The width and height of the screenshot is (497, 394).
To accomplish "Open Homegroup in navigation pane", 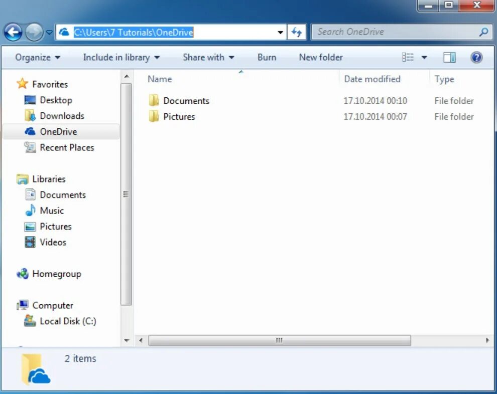I will click(x=57, y=274).
